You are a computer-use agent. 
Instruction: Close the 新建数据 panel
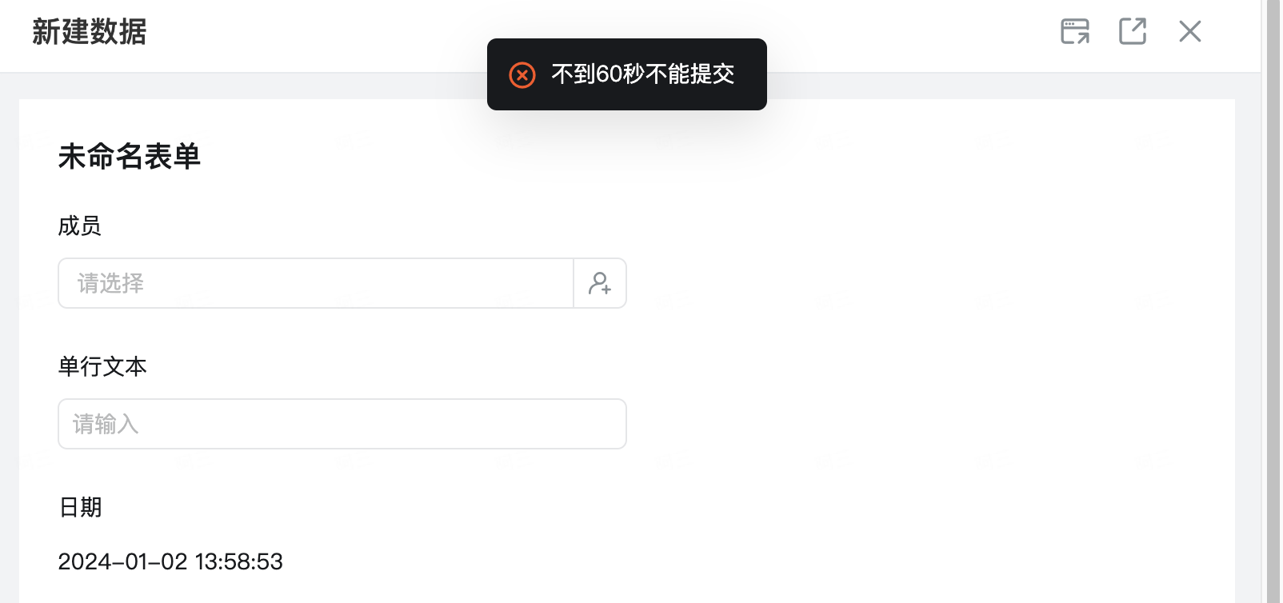pos(1190,31)
